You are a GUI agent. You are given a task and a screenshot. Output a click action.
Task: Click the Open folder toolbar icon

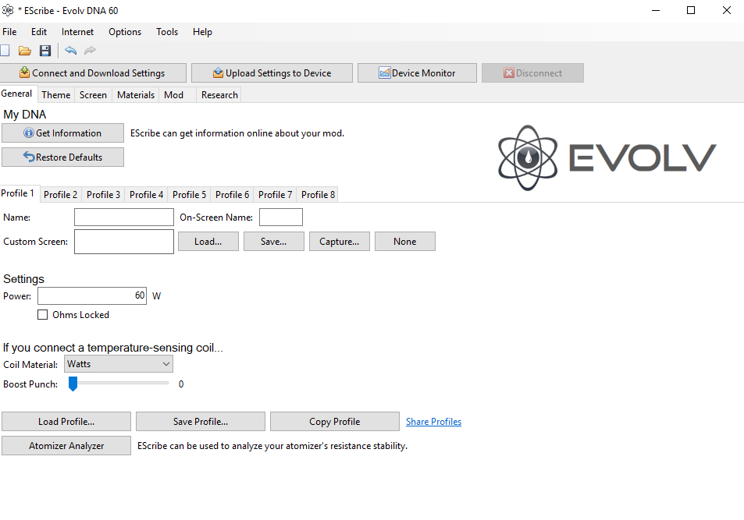[25, 51]
